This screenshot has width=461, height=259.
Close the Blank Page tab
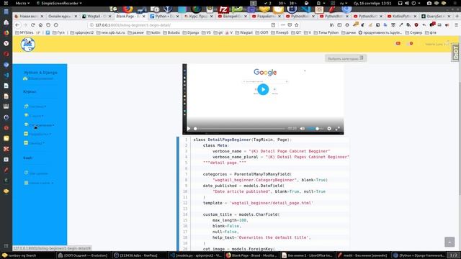click(144, 17)
